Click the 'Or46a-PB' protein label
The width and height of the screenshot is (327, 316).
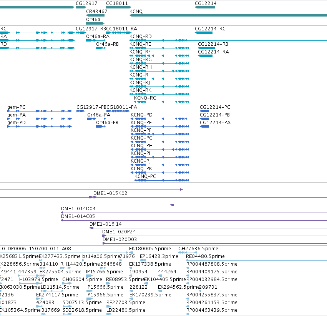point(107,123)
